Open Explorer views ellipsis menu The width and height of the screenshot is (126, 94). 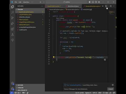[42, 6]
